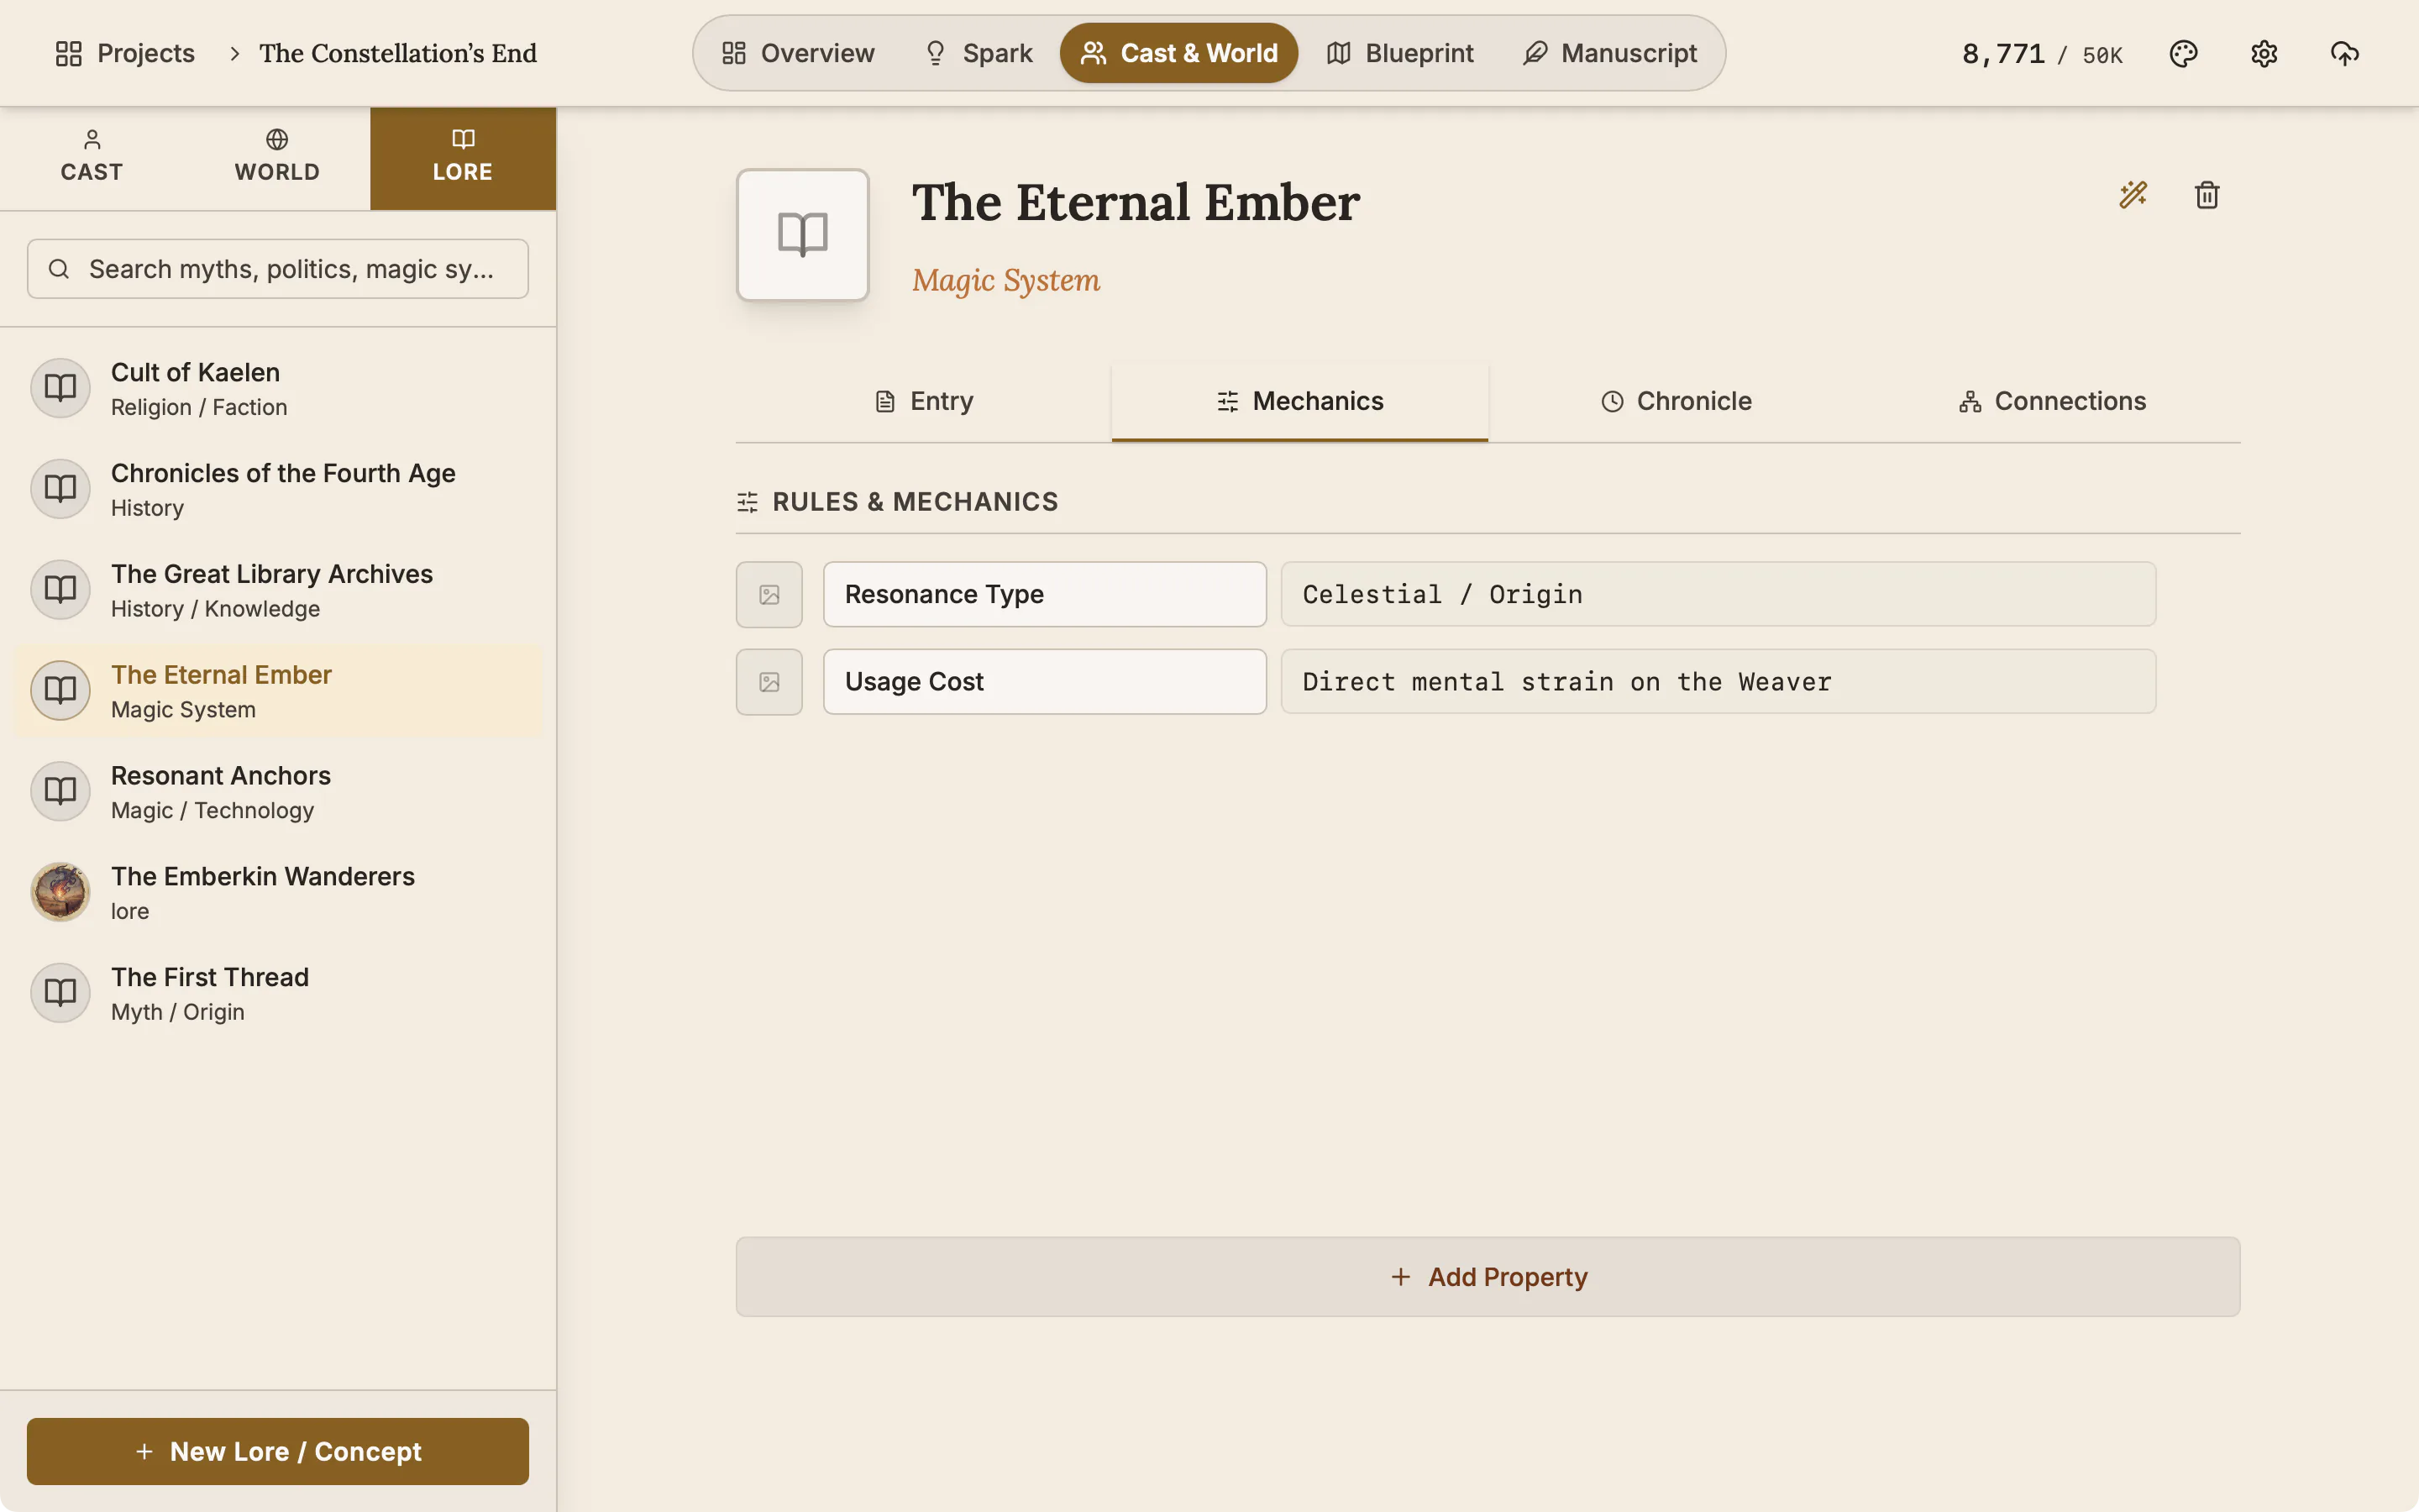The width and height of the screenshot is (2419, 1512).
Task: Click the image icon beside Usage Cost
Action: (769, 682)
